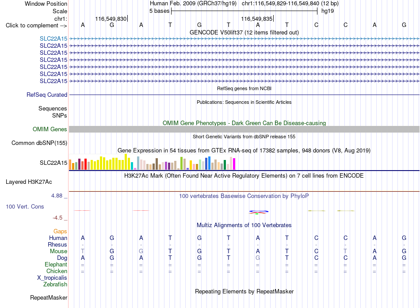Open OMIM Gene Phenotypes green track title
420x308 pixels.
click(244, 123)
